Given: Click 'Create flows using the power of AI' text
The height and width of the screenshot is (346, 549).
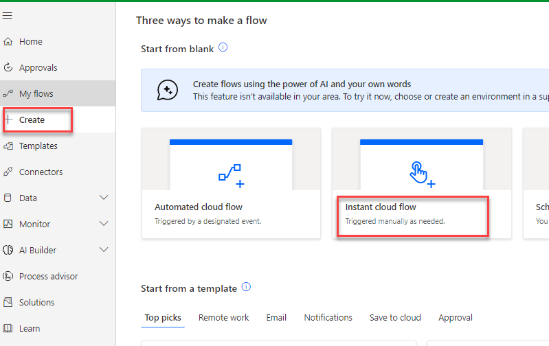Looking at the screenshot, I should 302,84.
